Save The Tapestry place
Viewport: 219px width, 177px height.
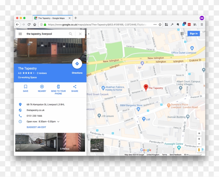click(x=26, y=88)
